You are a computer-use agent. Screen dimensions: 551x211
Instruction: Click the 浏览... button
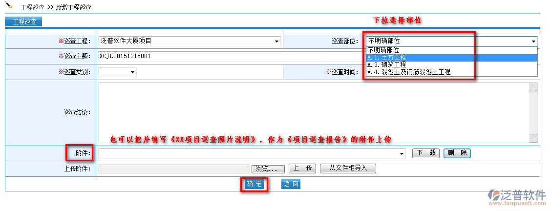[x=268, y=169]
